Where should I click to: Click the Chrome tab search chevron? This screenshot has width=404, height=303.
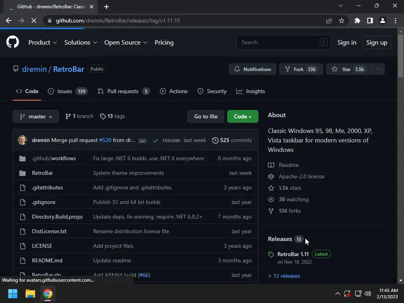340,6
